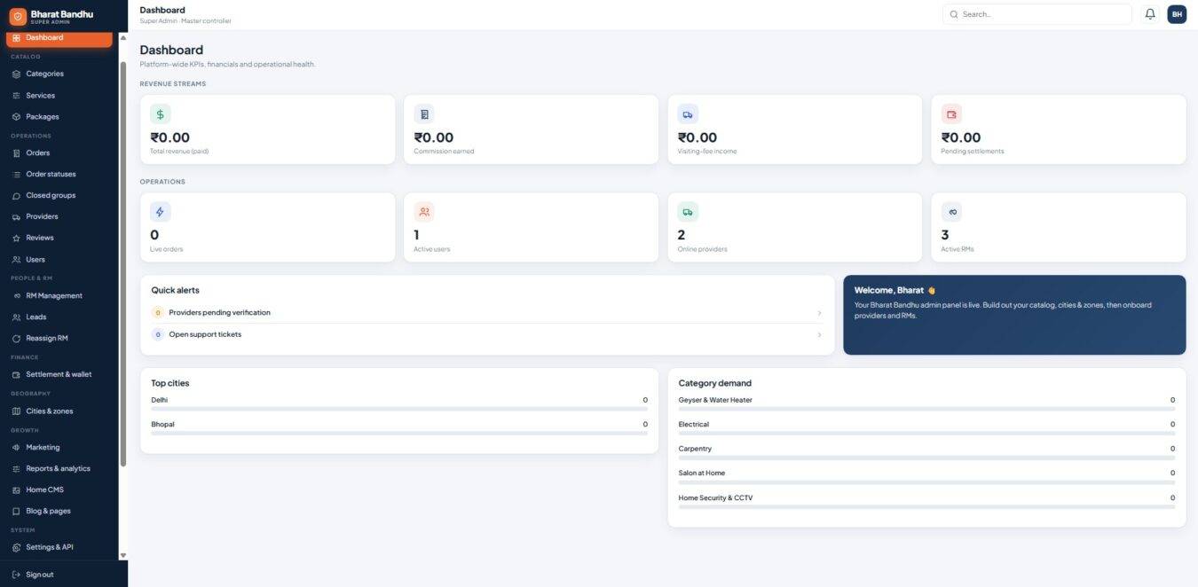Open notifications bell icon
Screen dimensions: 1198x587
coord(1150,14)
